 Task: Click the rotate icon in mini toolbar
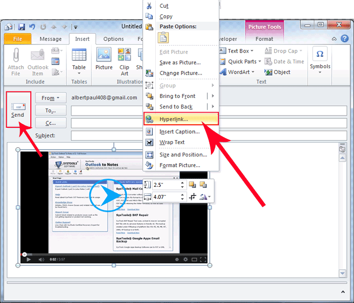click(203, 197)
